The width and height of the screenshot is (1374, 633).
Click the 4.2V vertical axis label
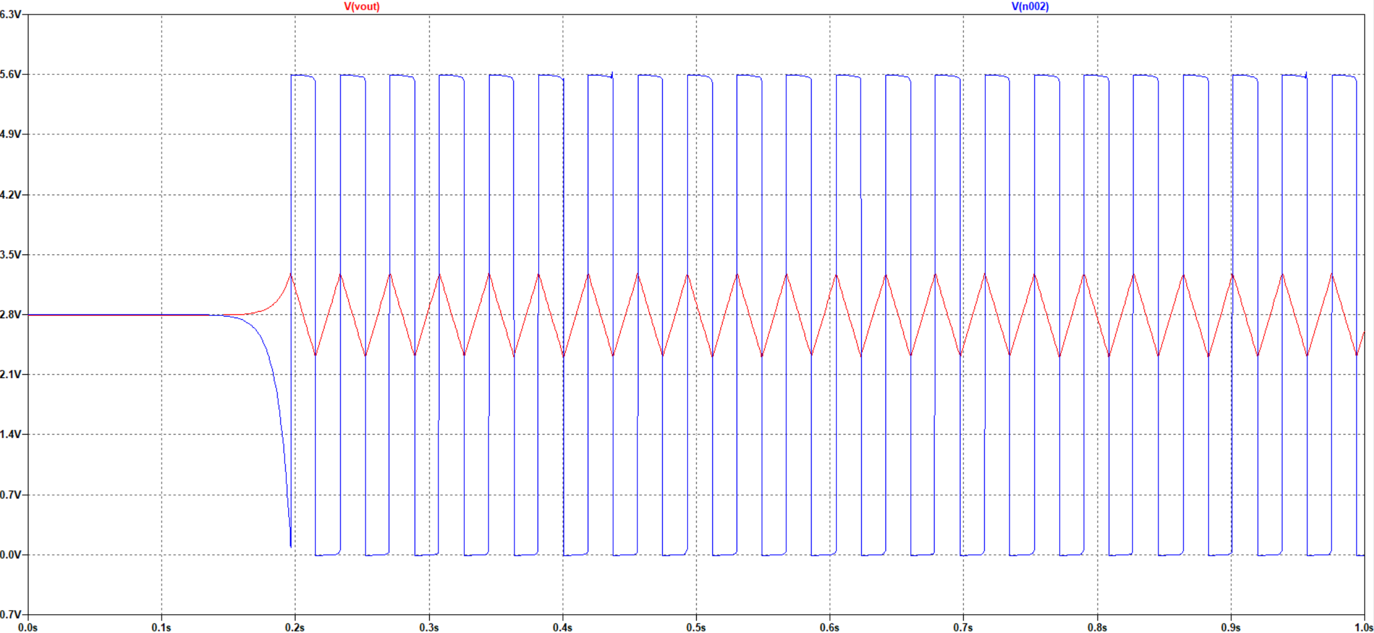click(10, 195)
